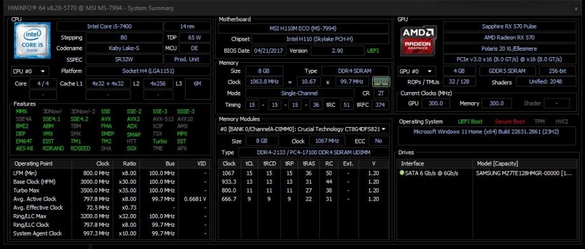The image size is (585, 249).
Task: Click the PCIe v3.0 x16 link field
Action: click(509, 59)
